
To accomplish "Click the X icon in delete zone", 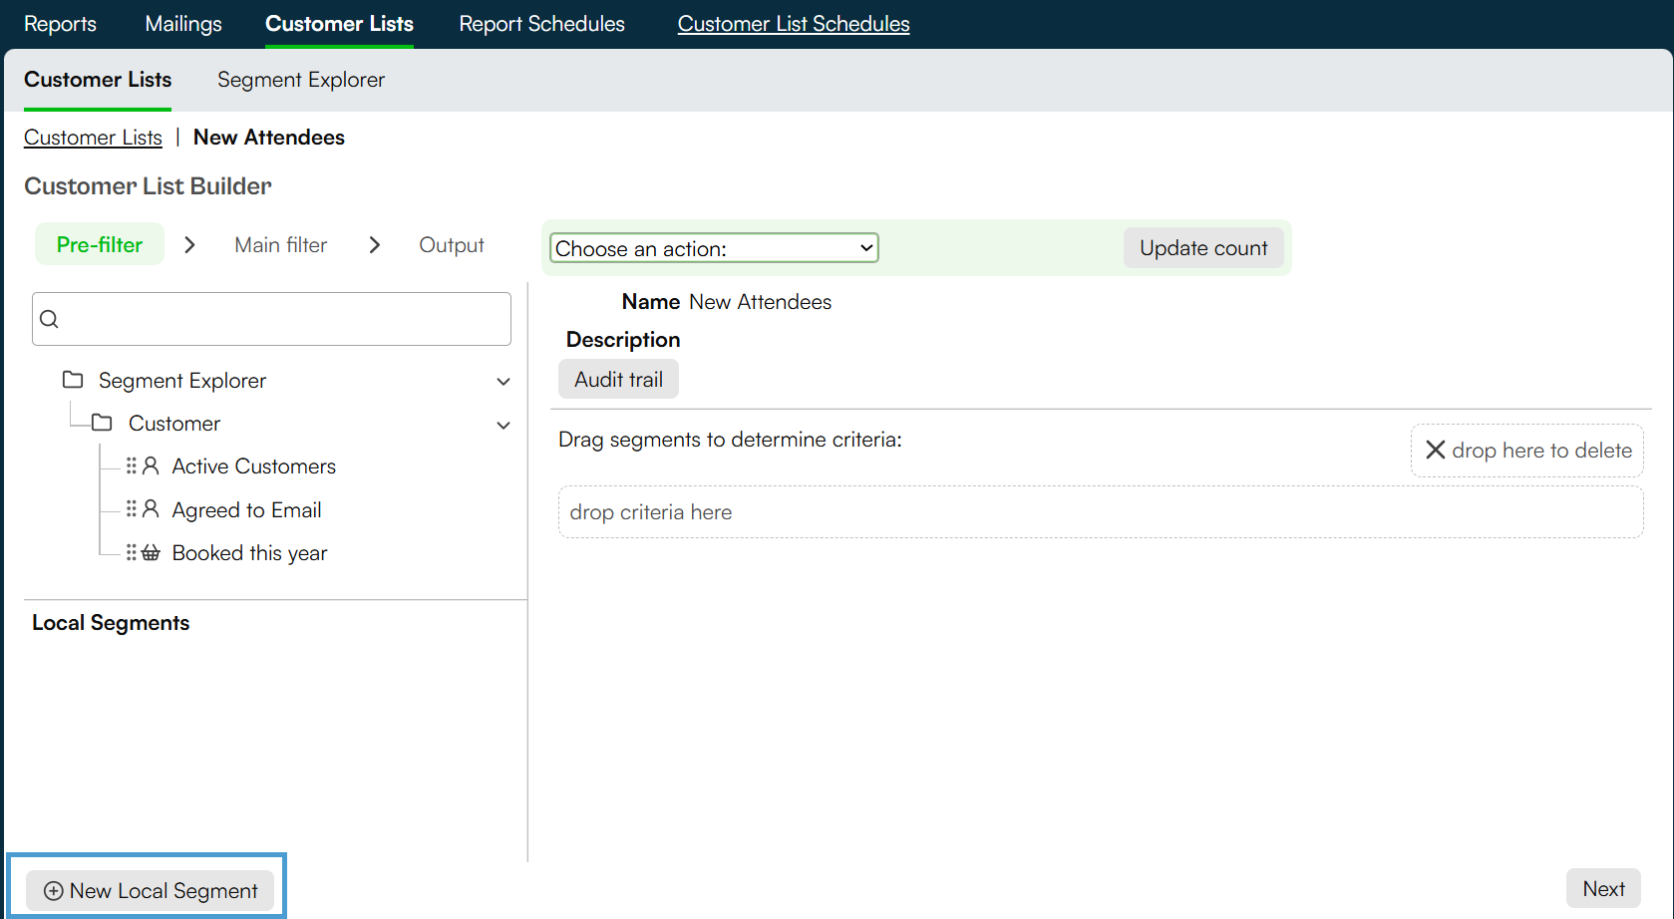I will point(1436,450).
